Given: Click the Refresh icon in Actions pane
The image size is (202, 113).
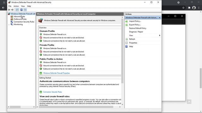Looking at the screenshot, I should point(127,39).
